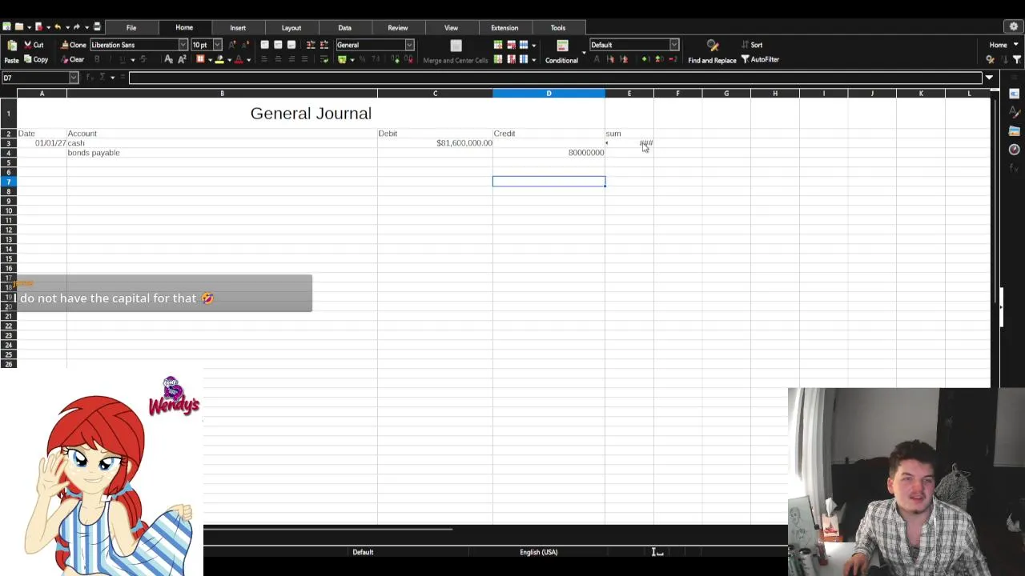Image resolution: width=1025 pixels, height=576 pixels.
Task: Toggle align top vertical alignment
Action: pos(264,45)
